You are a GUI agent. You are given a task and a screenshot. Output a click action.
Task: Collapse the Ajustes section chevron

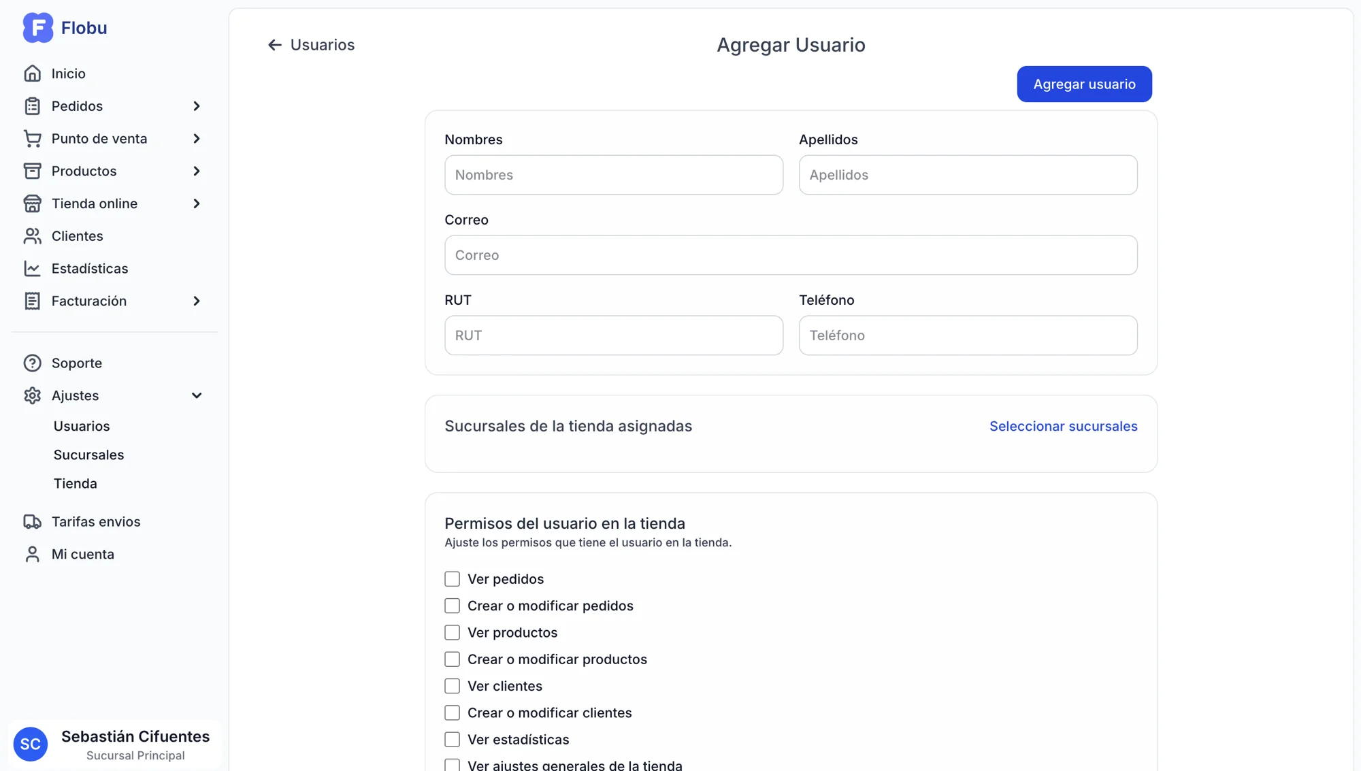point(197,396)
